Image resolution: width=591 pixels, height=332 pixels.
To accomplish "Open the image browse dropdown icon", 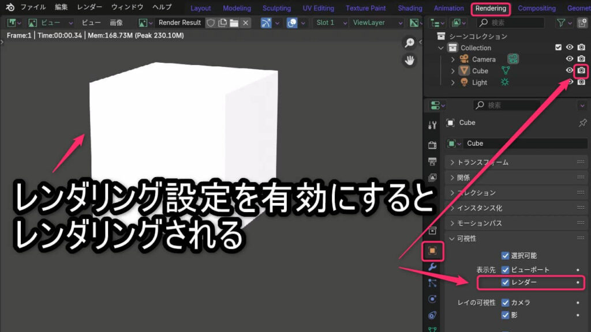I will (x=145, y=23).
